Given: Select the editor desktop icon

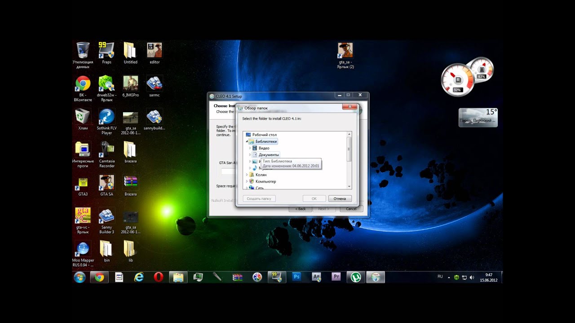Looking at the screenshot, I should coord(155,53).
